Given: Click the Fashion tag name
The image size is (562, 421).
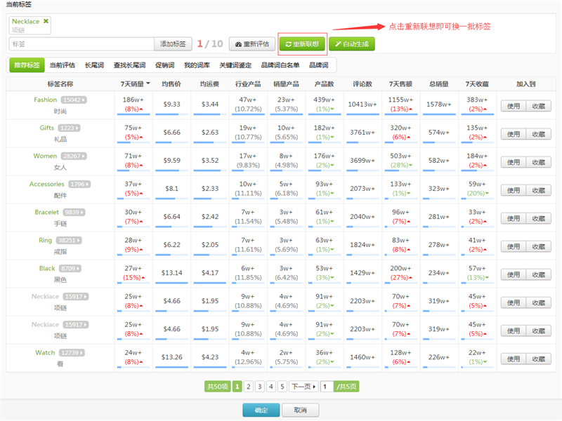Looking at the screenshot, I should tap(45, 100).
